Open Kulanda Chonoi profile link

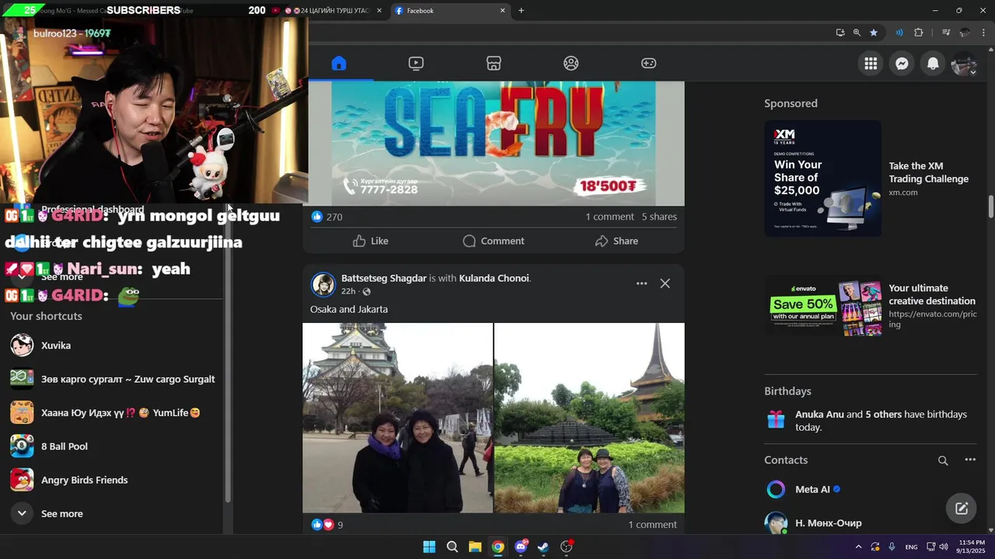pyautogui.click(x=494, y=278)
